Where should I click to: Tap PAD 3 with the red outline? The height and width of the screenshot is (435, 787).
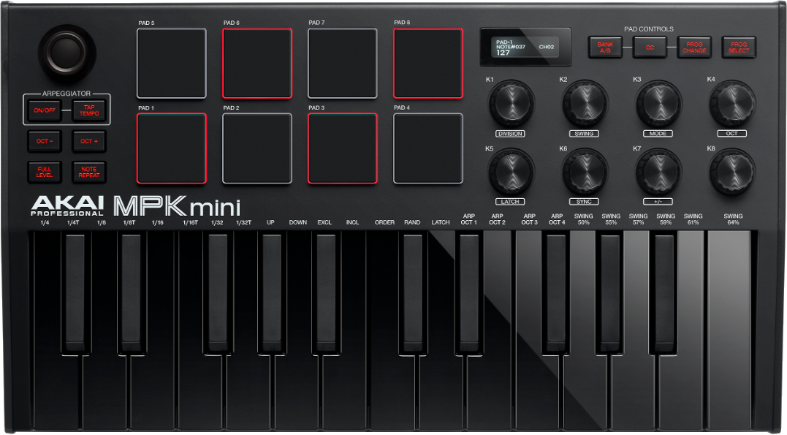[x=343, y=148]
